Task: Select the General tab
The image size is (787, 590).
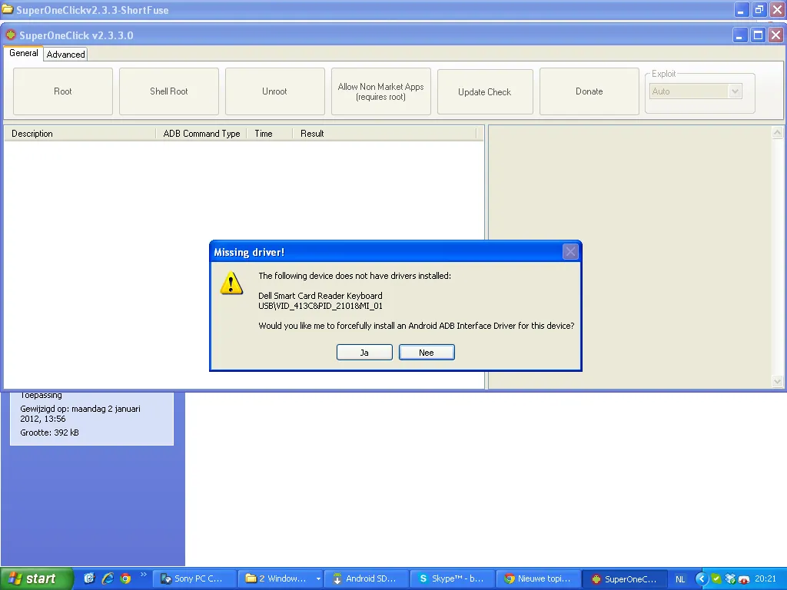Action: point(24,54)
